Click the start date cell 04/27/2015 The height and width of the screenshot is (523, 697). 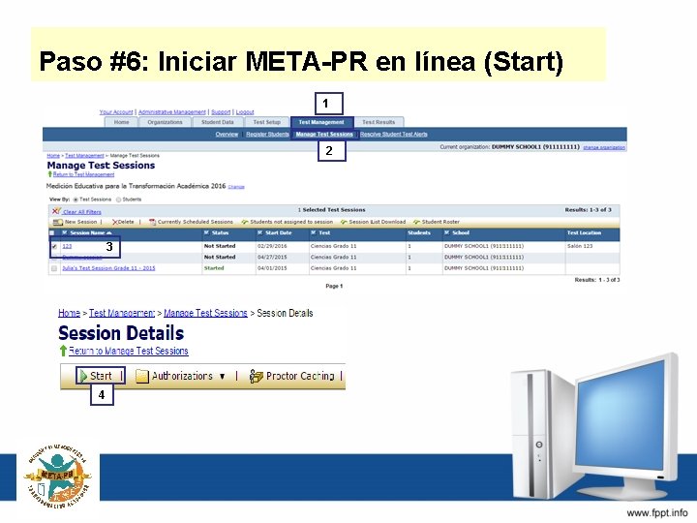pos(272,257)
